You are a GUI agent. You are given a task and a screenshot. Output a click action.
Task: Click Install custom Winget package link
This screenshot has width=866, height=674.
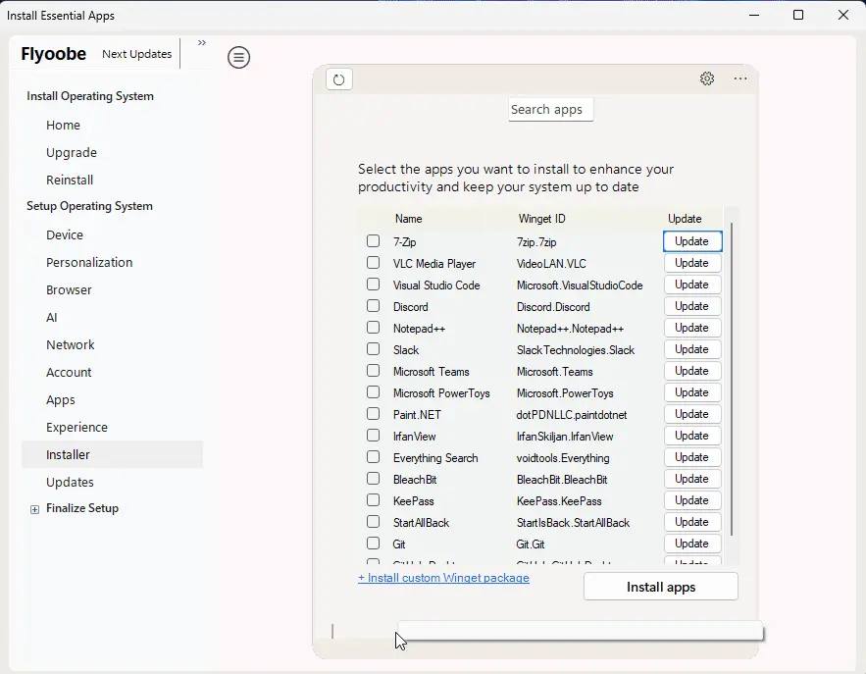(x=443, y=578)
